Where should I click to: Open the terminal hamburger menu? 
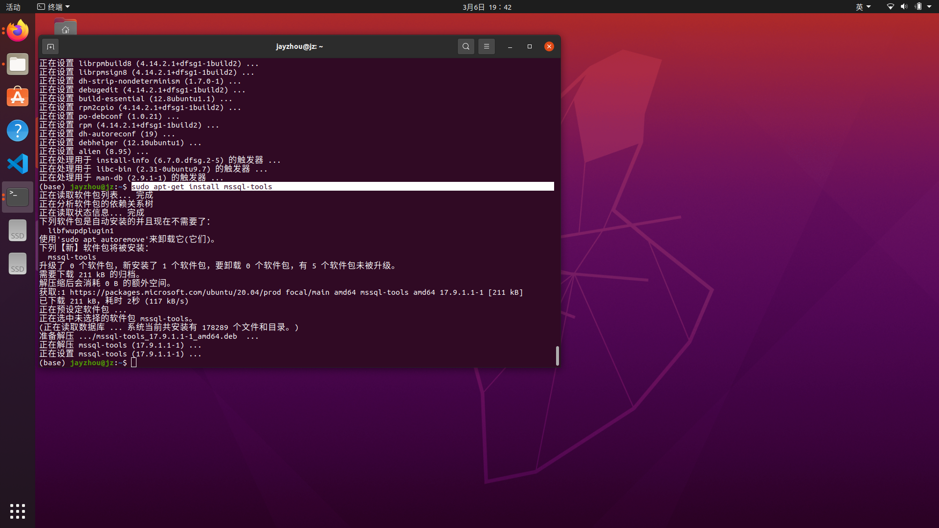[x=486, y=46]
